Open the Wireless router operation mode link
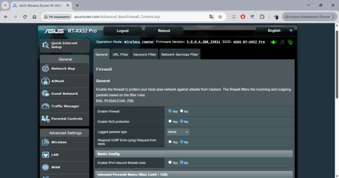 pyautogui.click(x=139, y=42)
